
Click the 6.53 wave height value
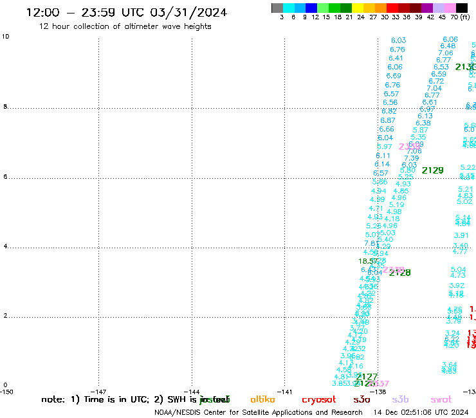click(x=441, y=67)
